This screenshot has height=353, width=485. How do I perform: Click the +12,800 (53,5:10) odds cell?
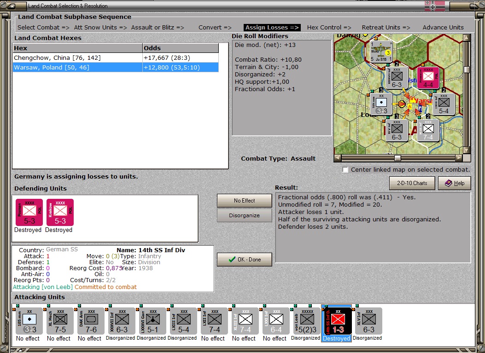pyautogui.click(x=181, y=67)
